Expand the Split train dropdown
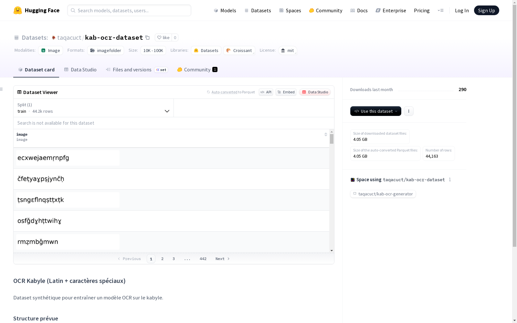517x323 pixels. [93, 108]
